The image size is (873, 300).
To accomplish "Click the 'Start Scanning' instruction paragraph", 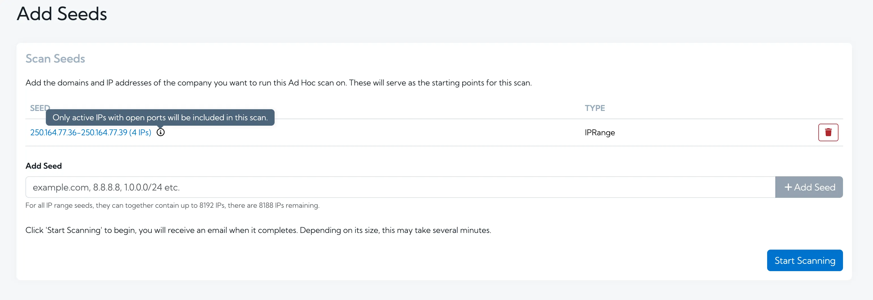I will (258, 230).
